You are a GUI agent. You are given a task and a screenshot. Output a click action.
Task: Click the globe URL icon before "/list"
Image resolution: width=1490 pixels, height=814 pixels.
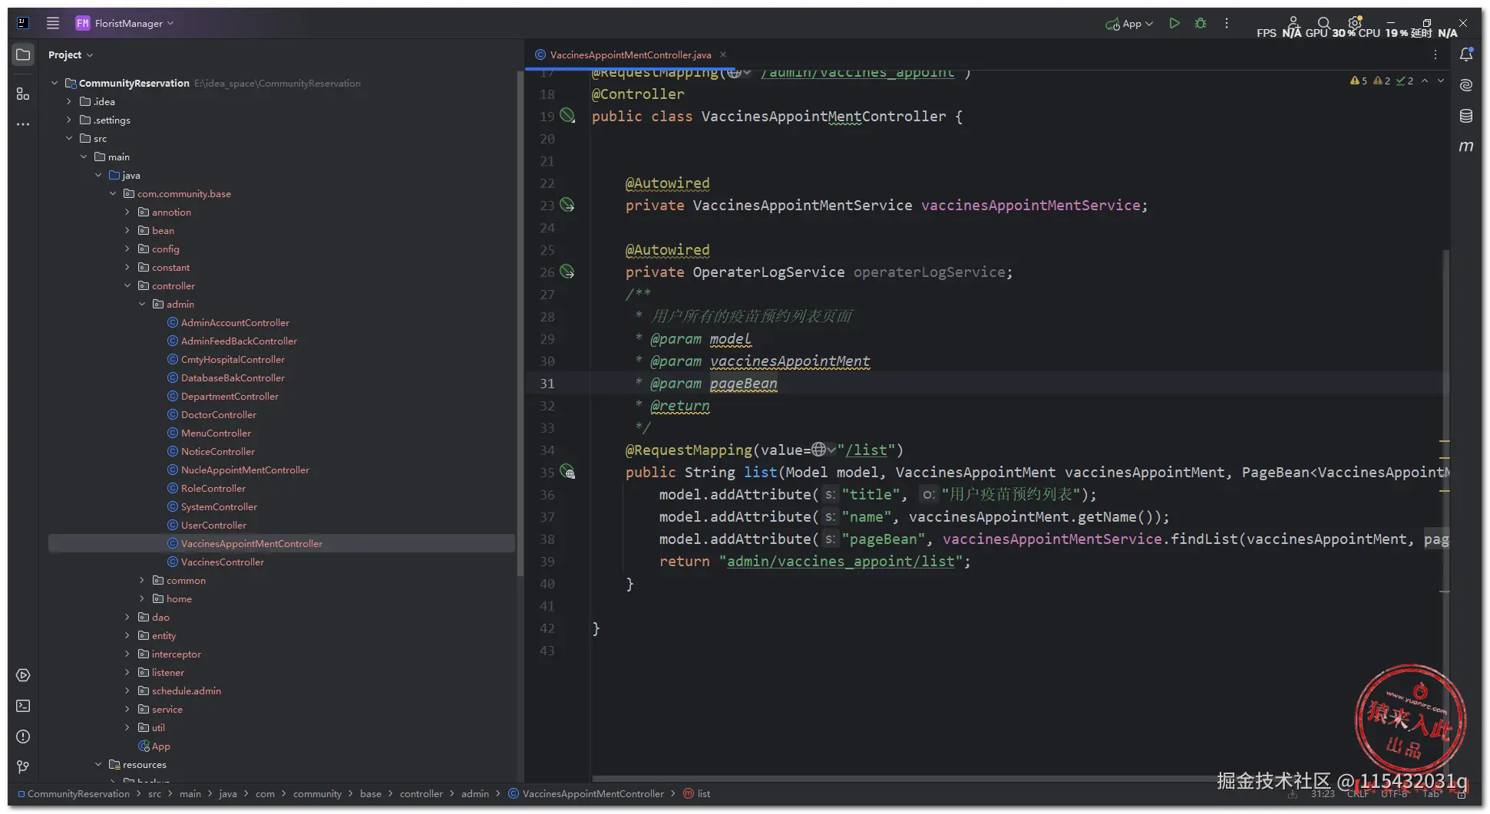(823, 450)
